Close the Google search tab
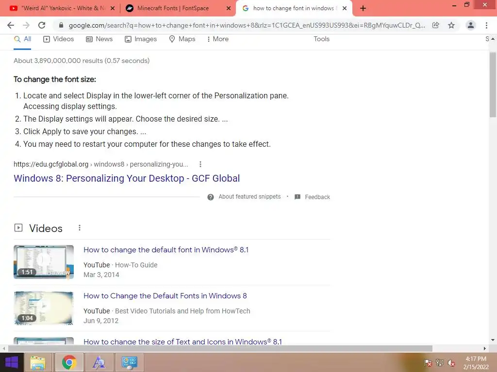Image resolution: width=497 pixels, height=372 pixels. pyautogui.click(x=345, y=8)
